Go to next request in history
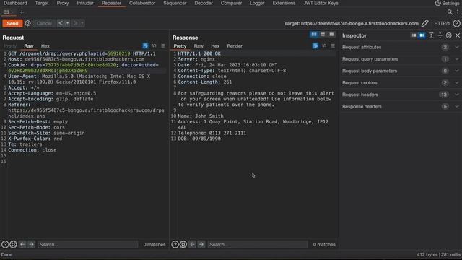Screen dimensions: 462x260 (x=75, y=23)
